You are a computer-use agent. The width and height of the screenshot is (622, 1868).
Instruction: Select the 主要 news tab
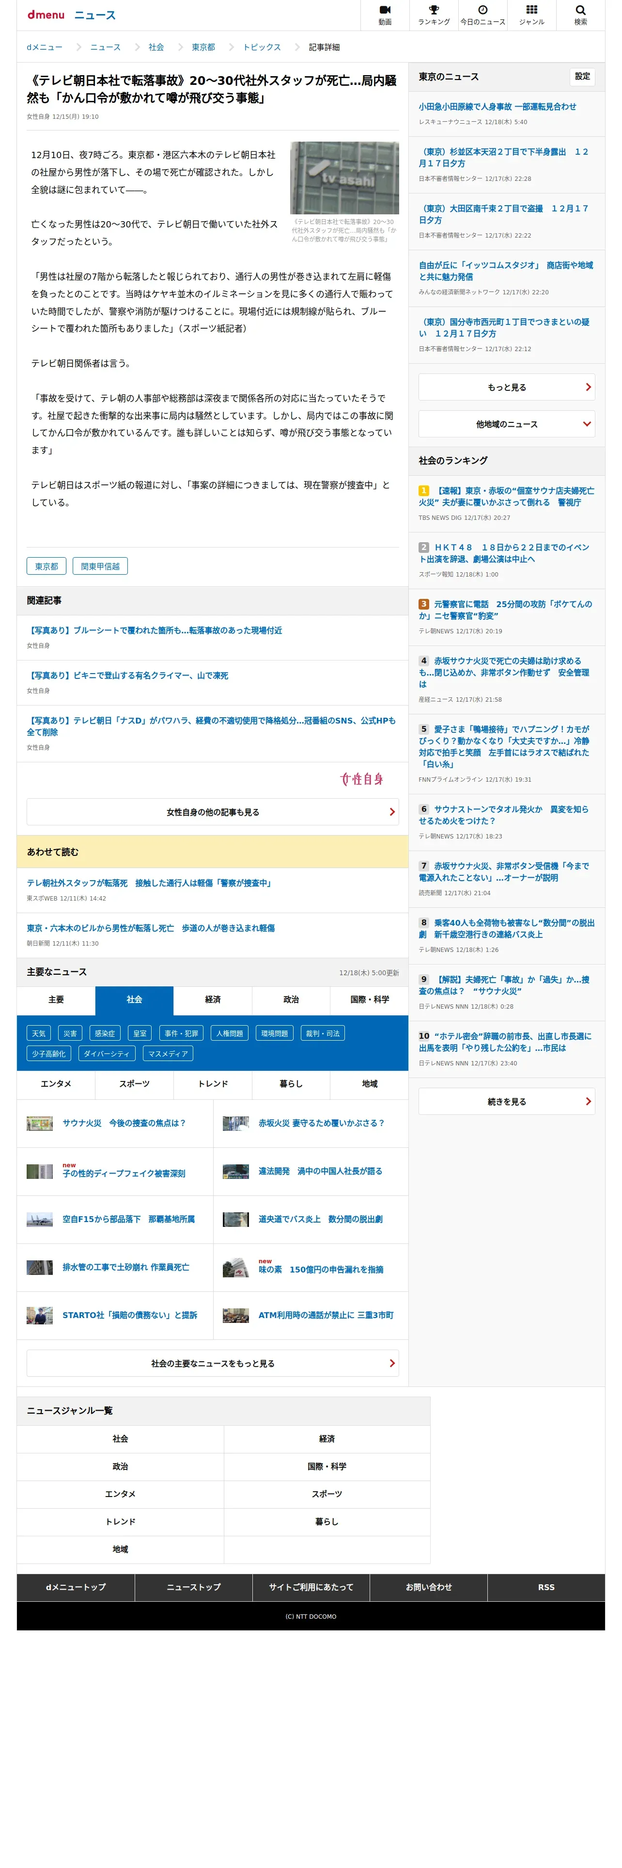(x=56, y=1000)
